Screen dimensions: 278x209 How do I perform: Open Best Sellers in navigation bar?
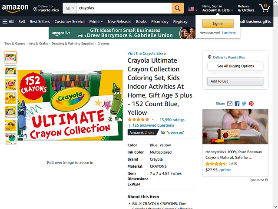40,22
